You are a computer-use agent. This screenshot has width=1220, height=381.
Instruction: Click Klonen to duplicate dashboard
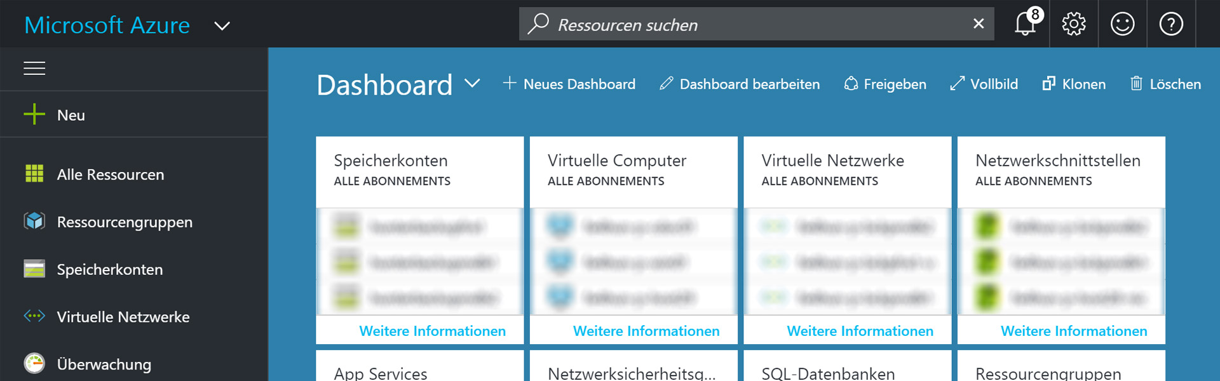click(x=1074, y=84)
